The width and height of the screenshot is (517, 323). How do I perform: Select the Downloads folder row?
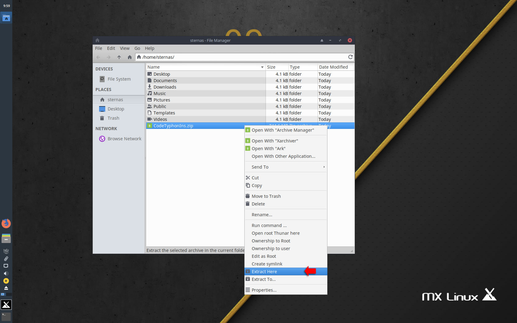(250, 87)
